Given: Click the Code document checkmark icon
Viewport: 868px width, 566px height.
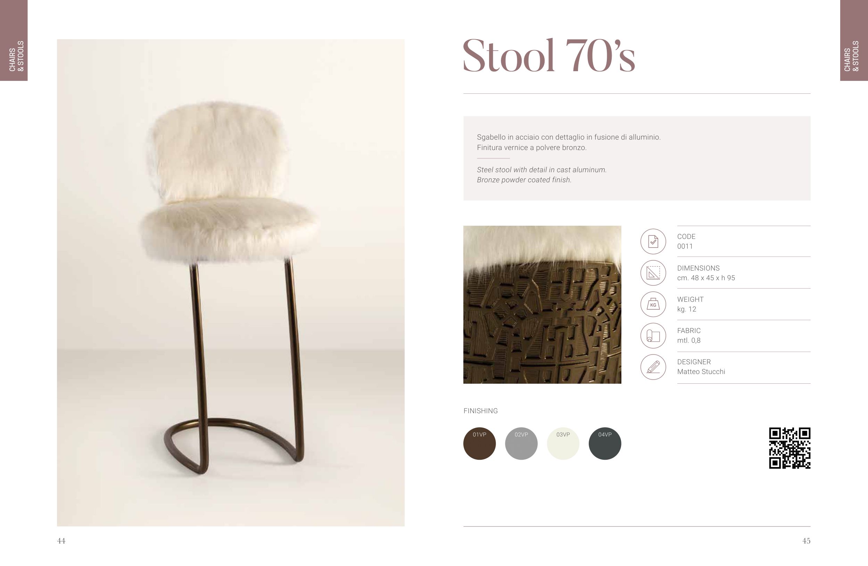Looking at the screenshot, I should pos(653,241).
